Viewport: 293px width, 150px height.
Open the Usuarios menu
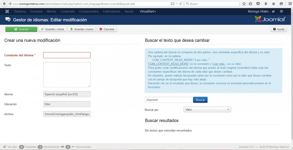36,11
